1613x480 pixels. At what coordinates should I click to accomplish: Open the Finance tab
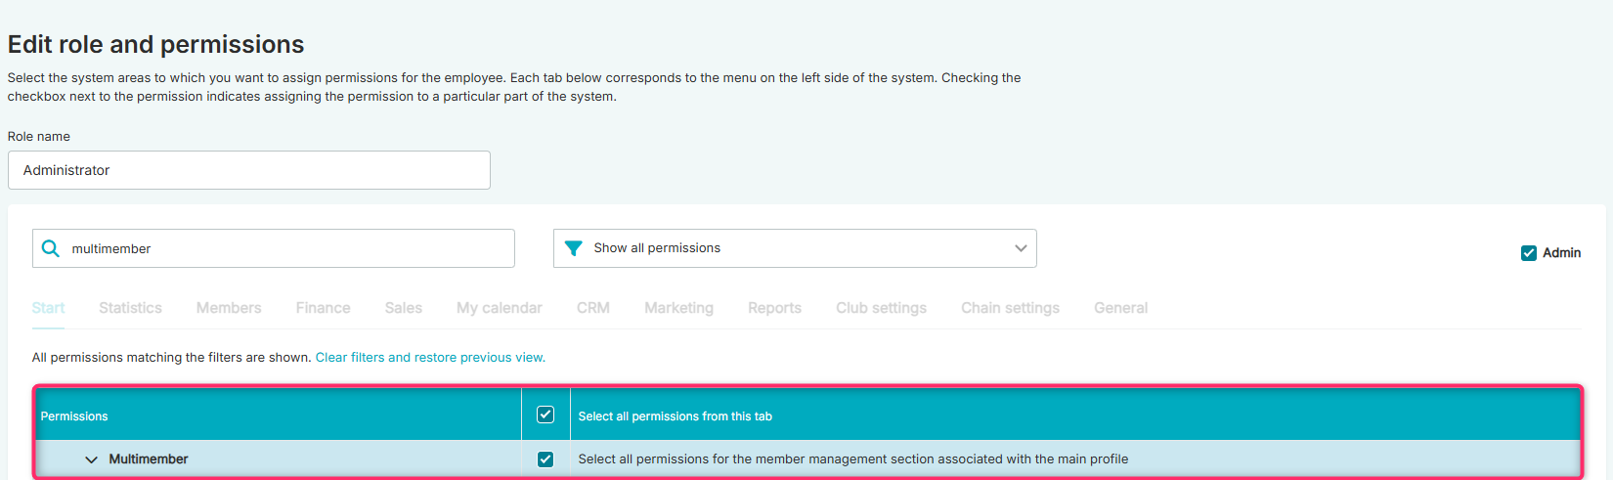pyautogui.click(x=323, y=308)
